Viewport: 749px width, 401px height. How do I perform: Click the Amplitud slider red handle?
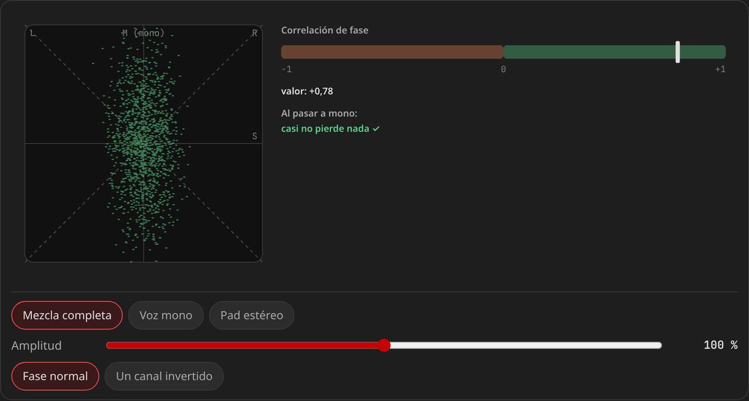pos(384,345)
